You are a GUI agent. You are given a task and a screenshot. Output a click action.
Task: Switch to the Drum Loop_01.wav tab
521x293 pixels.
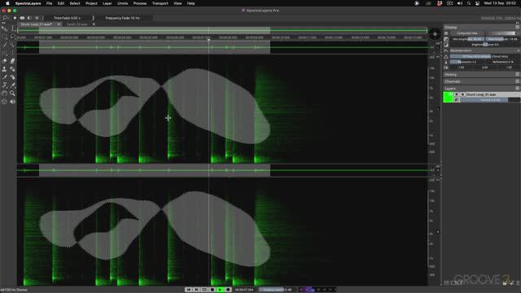36,24
